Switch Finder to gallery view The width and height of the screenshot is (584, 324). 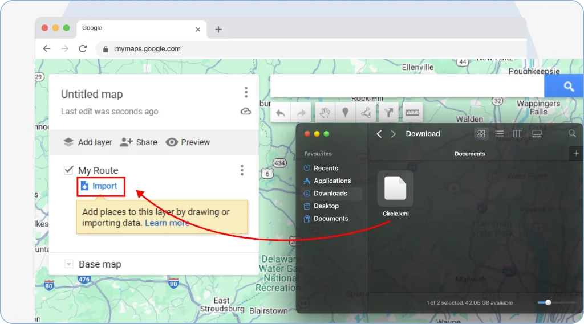(537, 134)
